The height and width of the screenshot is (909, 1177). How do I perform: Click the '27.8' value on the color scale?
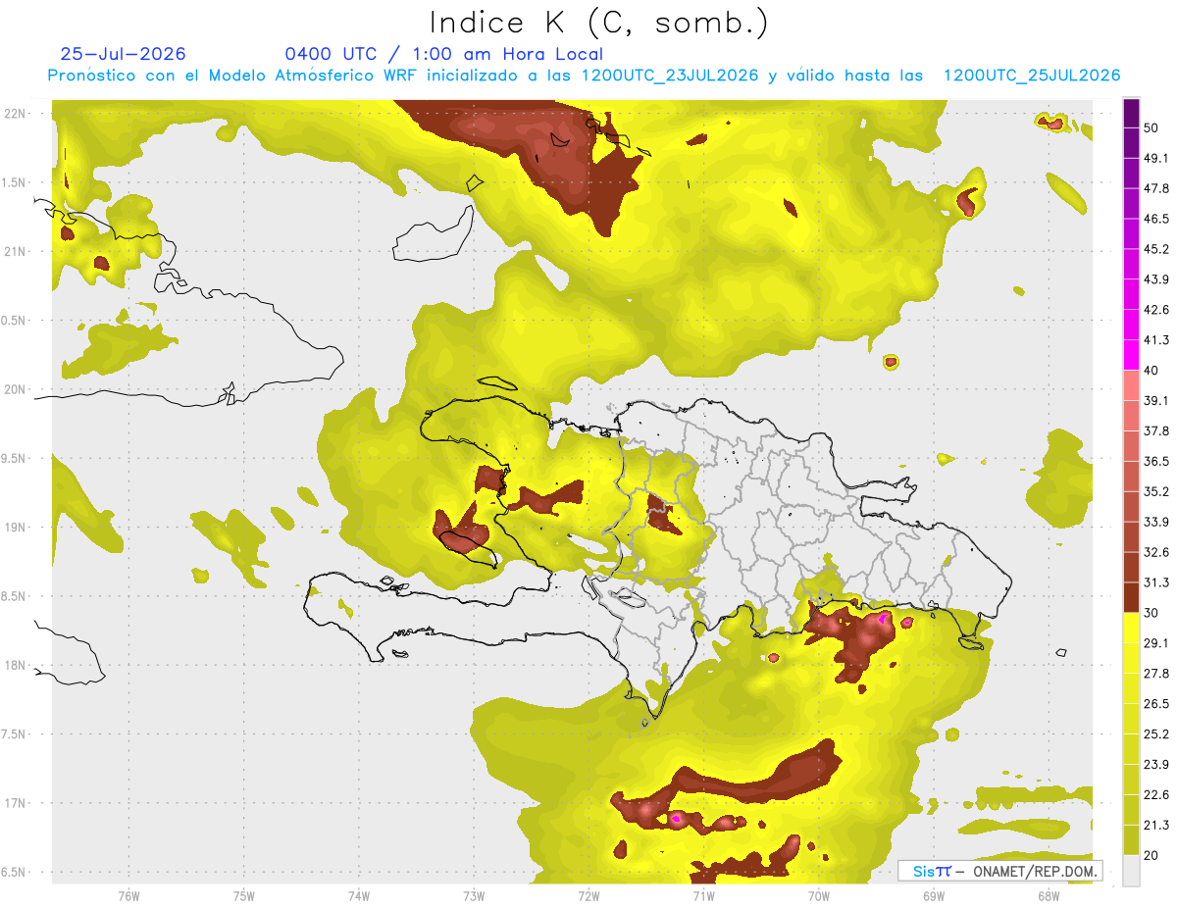[x=1157, y=674]
